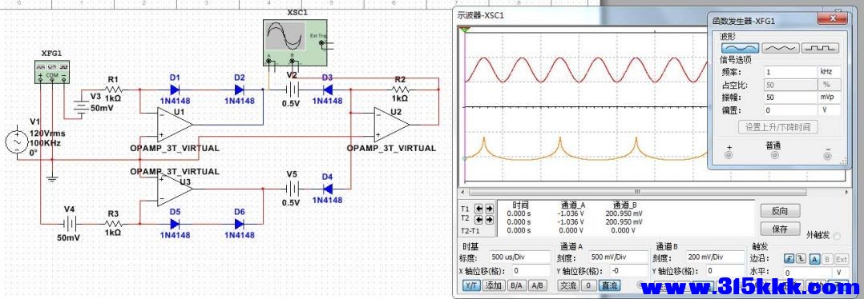Click the 外触发 external trigger terminal
Viewport: 864px width, 299px height.
pos(837,236)
